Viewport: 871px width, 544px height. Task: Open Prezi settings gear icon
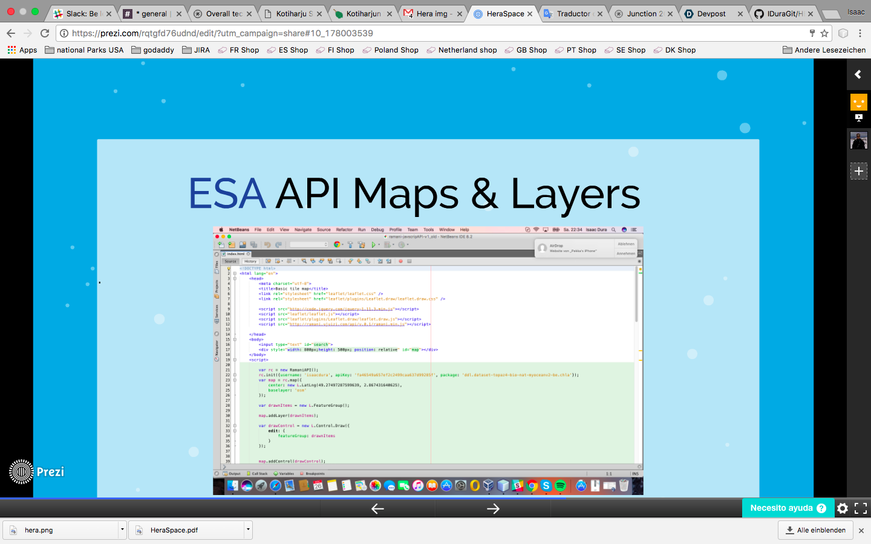click(843, 508)
